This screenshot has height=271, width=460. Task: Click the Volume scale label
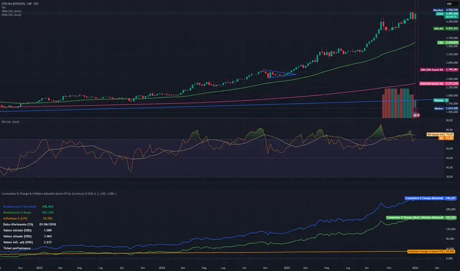coord(441,101)
